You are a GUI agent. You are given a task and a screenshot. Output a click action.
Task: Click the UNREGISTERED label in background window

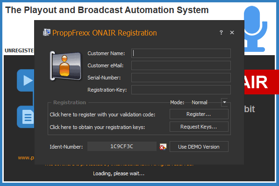(x=19, y=50)
